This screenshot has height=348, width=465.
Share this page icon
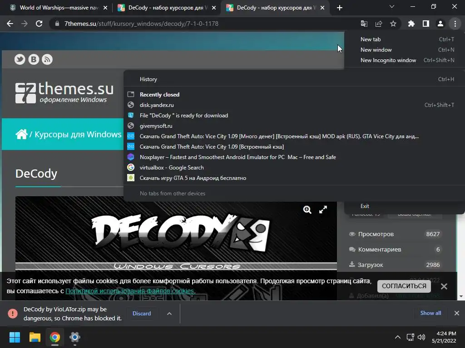point(379,24)
